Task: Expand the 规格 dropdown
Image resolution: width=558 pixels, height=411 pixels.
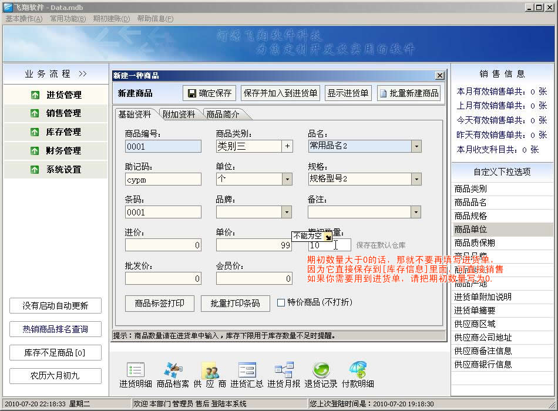Action: (416, 179)
